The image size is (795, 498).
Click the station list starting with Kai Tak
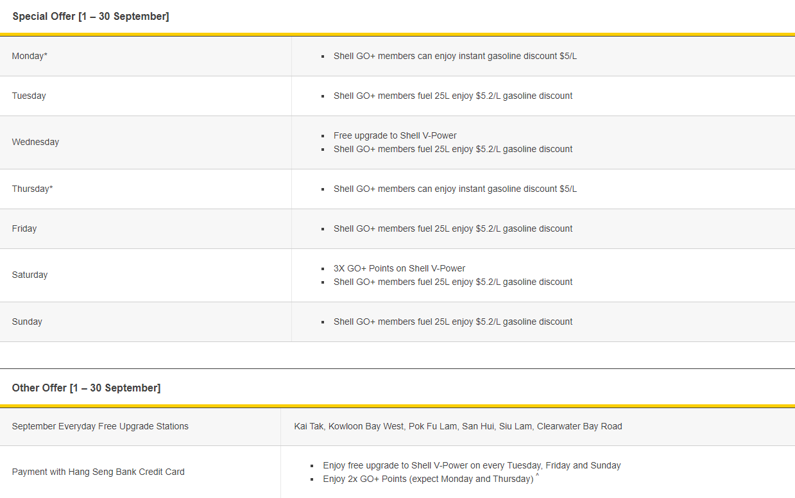pyautogui.click(x=457, y=427)
